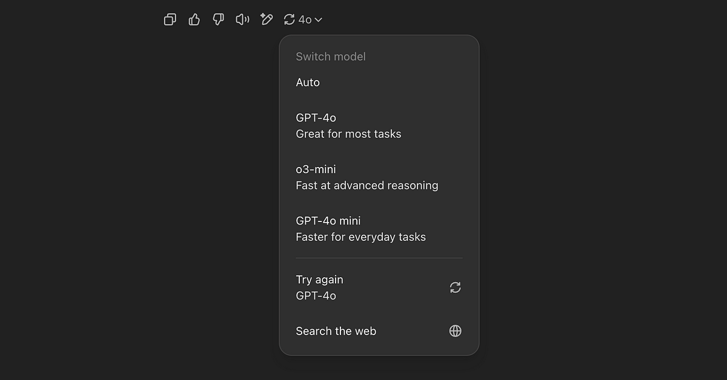Screen dimensions: 727x380
Task: Select the Auto model option
Action: point(308,82)
